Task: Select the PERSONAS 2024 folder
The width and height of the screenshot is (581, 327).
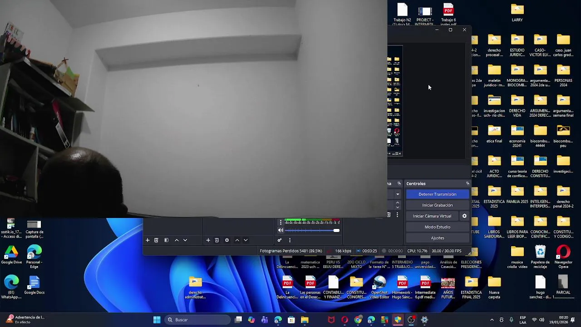Action: (563, 75)
